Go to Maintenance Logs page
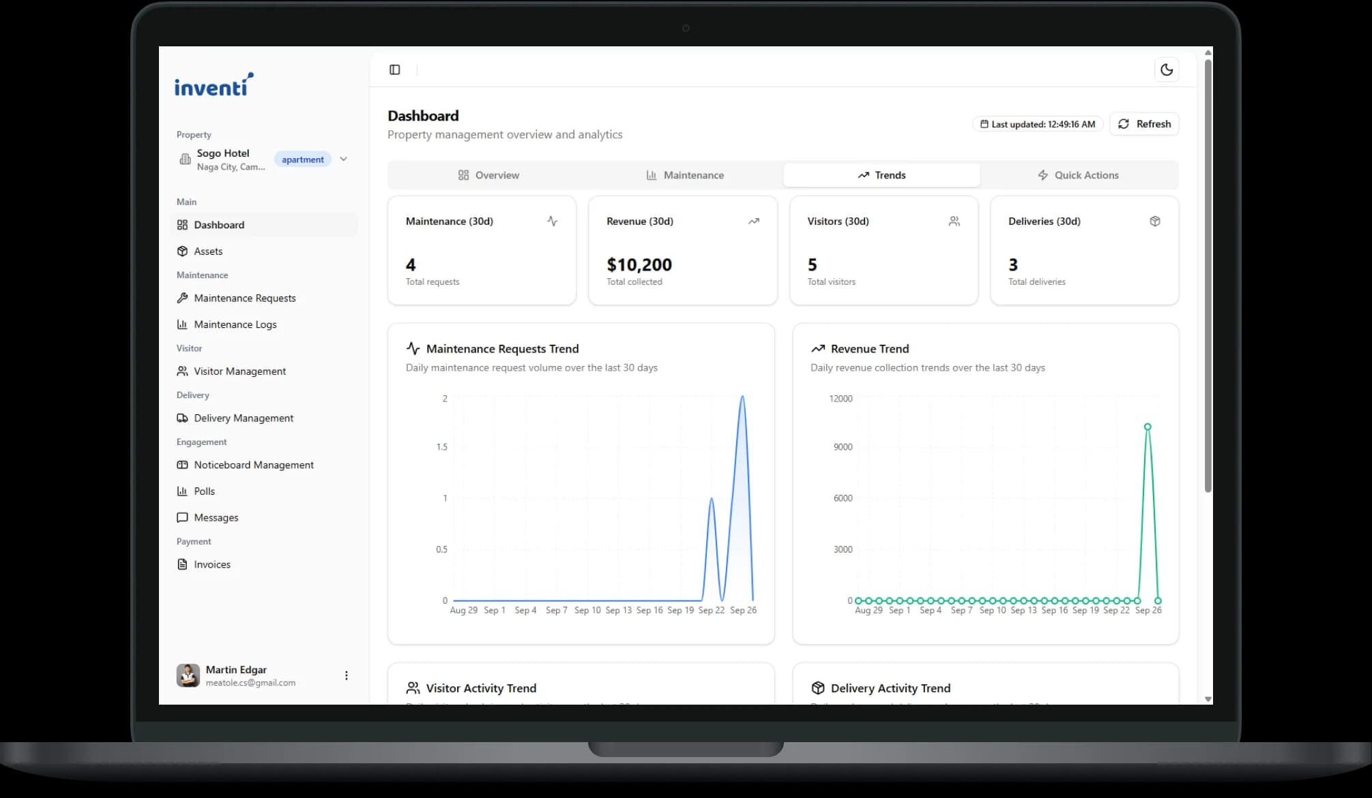This screenshot has width=1372, height=798. pos(235,324)
